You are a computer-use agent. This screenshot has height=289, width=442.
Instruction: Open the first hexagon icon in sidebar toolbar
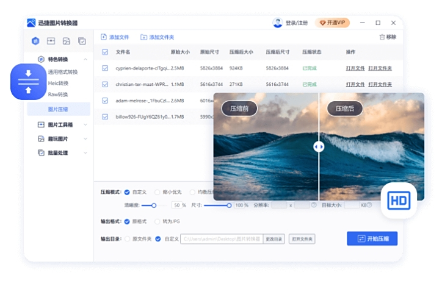coord(35,41)
